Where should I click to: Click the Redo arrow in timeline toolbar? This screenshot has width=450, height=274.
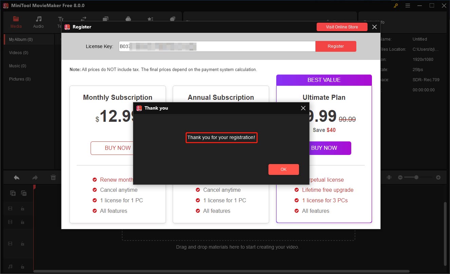click(35, 177)
